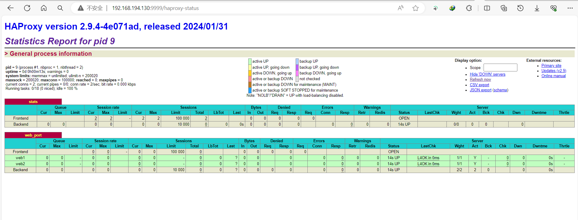Screen dimensions: 578x220
Task: Open the downloads arrow icon
Action: click(x=537, y=8)
